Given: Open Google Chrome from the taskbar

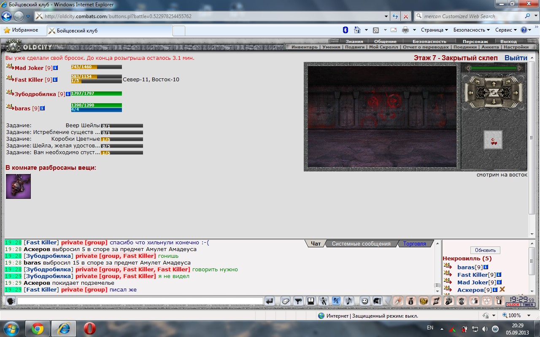Looking at the screenshot, I should [x=37, y=328].
